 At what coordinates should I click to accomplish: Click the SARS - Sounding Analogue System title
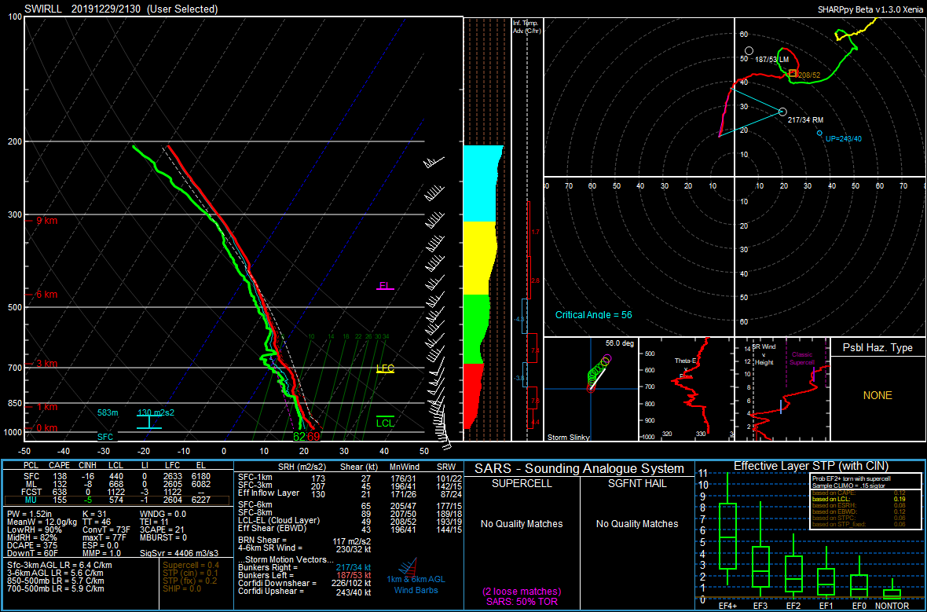click(580, 469)
